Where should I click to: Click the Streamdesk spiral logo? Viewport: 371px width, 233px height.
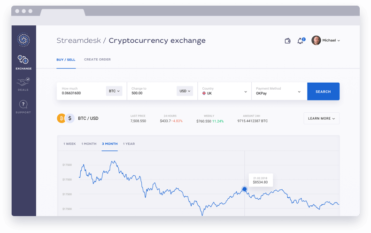point(23,39)
